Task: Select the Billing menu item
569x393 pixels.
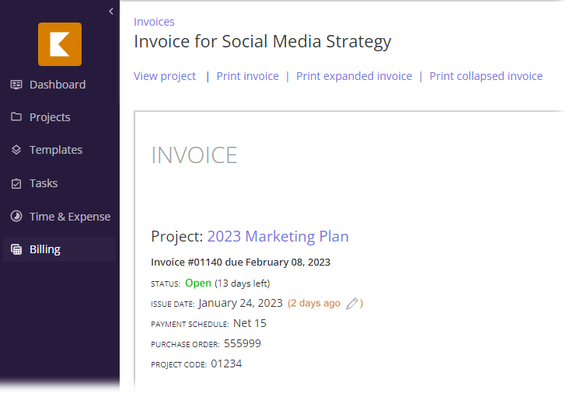Action: (x=60, y=249)
